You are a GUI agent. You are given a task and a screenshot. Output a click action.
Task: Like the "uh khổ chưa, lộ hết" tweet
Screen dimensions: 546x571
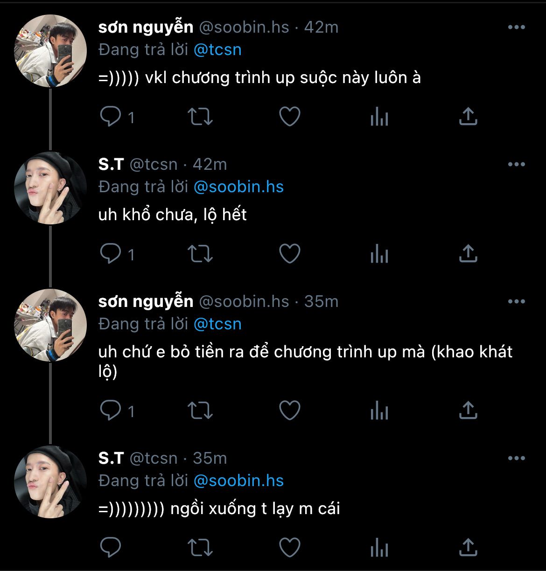[x=289, y=254]
